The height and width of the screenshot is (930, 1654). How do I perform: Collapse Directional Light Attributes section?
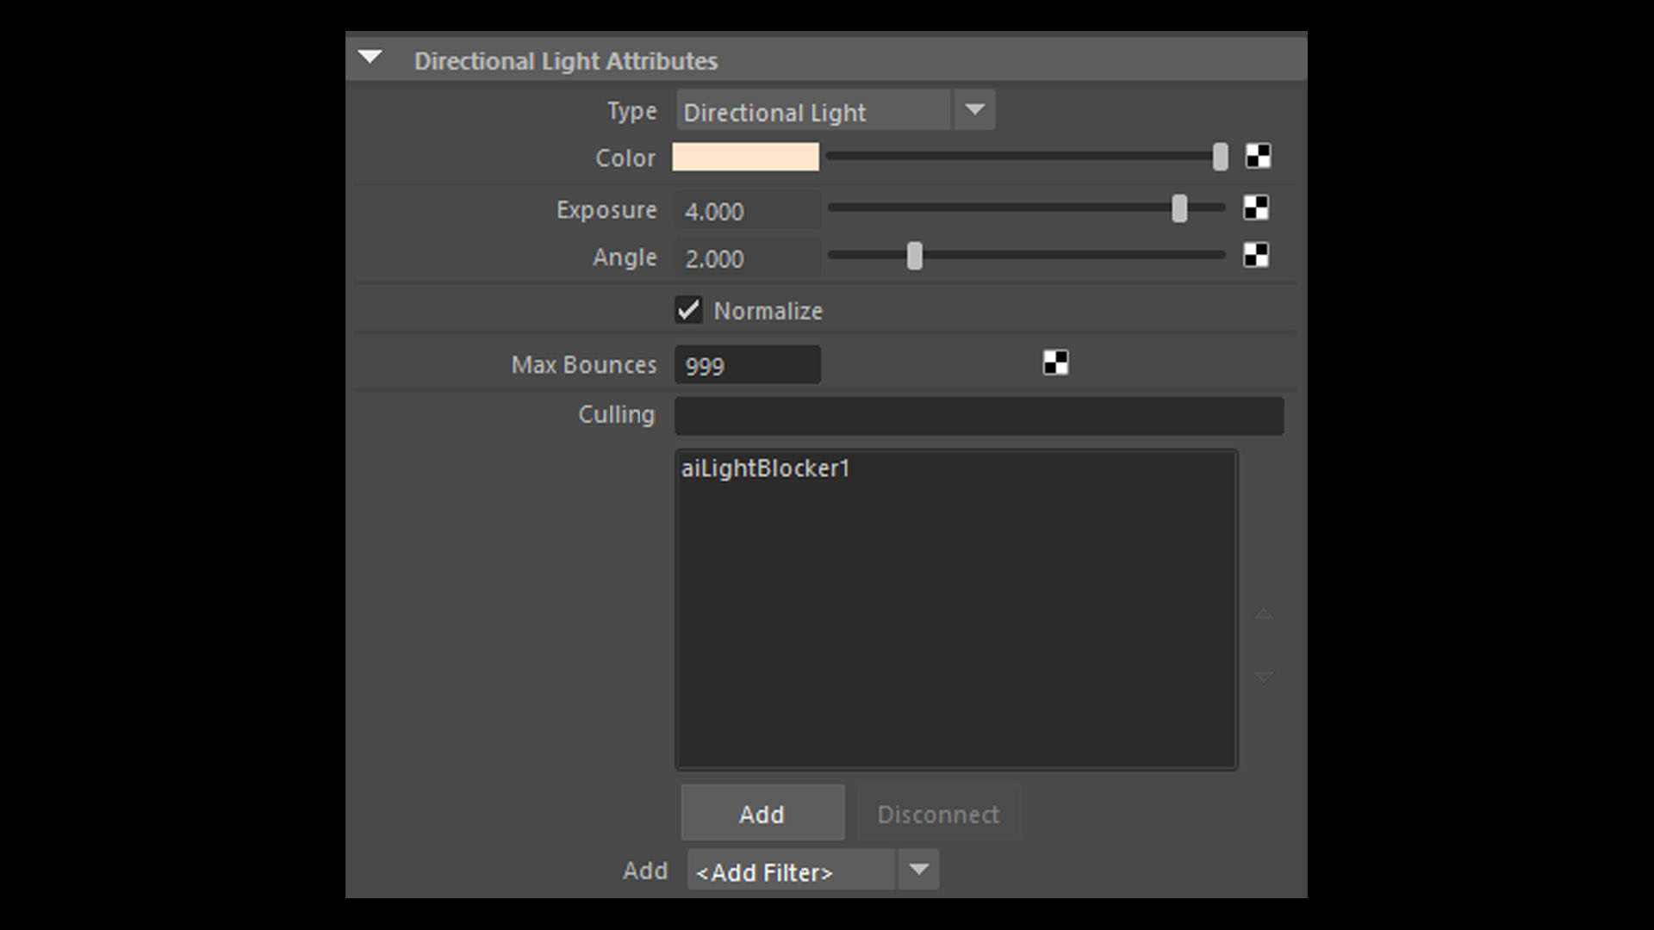pos(370,58)
